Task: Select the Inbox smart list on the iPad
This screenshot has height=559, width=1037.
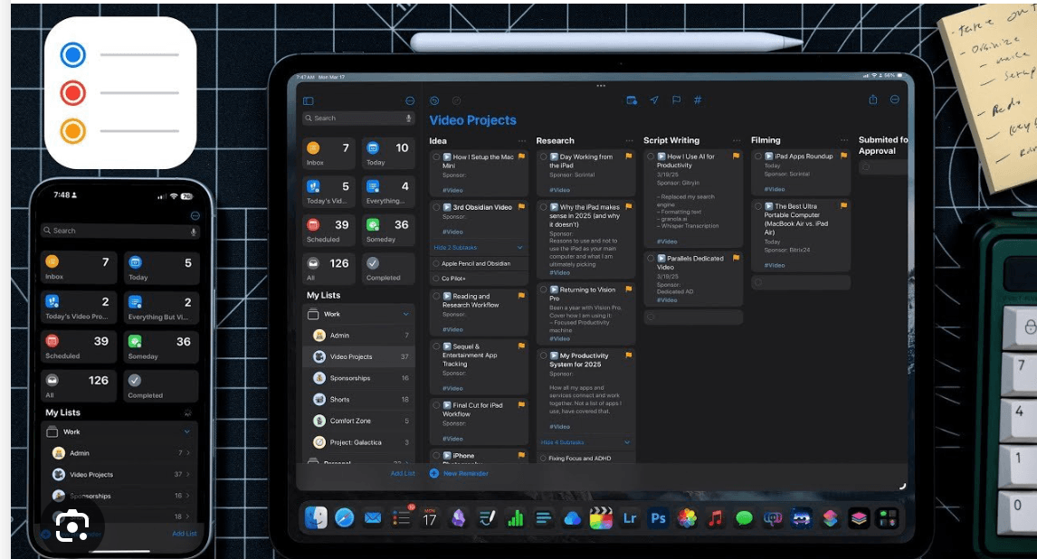Action: tap(328, 153)
